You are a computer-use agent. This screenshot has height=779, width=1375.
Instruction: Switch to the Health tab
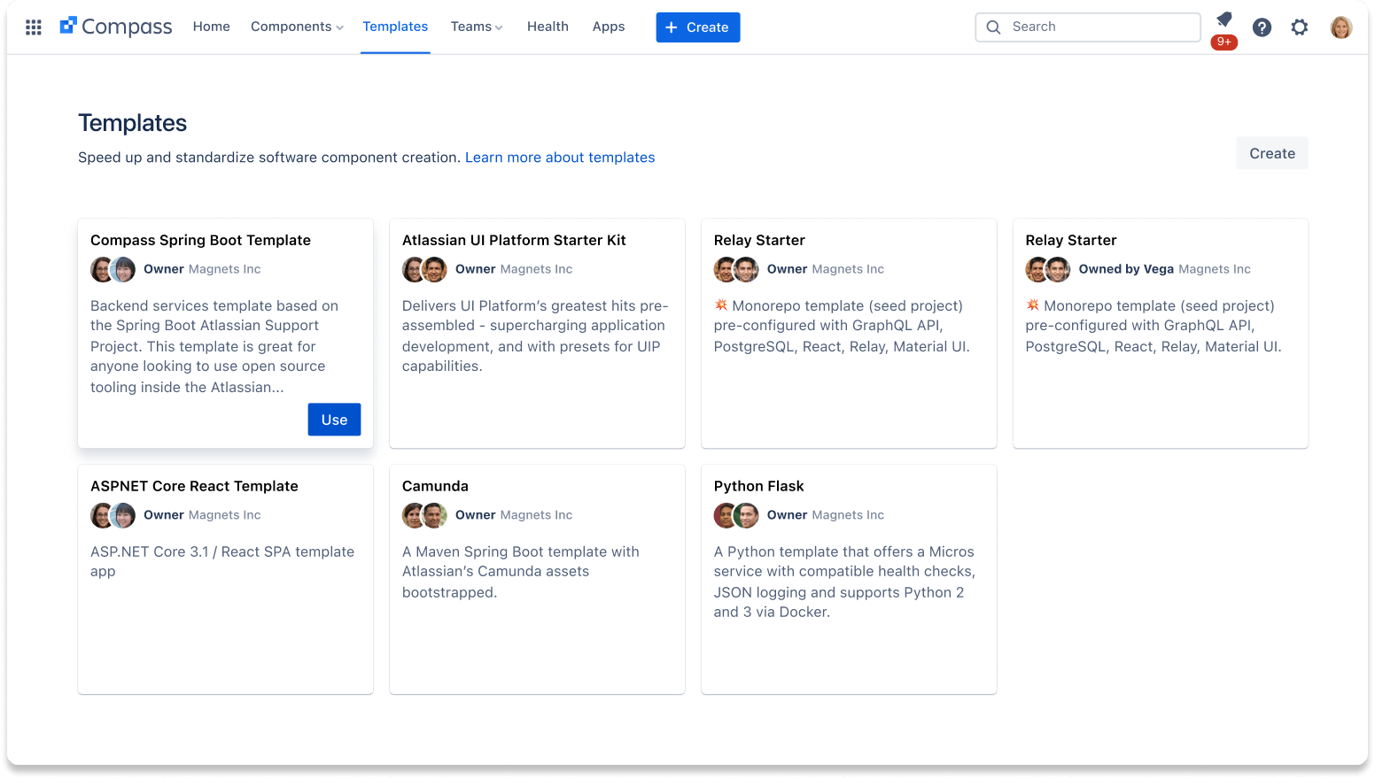click(548, 27)
